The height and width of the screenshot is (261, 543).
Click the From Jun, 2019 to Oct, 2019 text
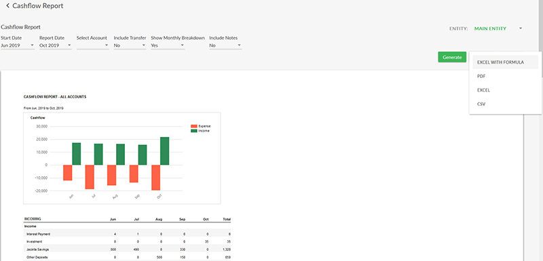point(43,108)
